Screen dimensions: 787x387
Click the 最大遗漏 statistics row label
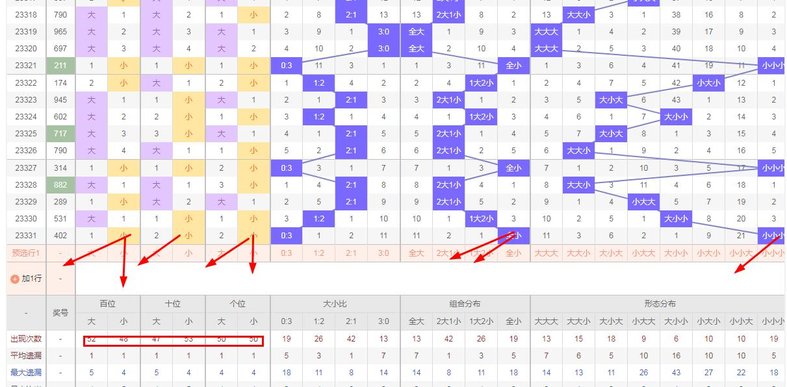26,373
